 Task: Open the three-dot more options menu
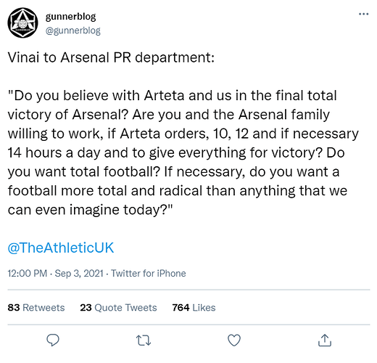[x=364, y=14]
